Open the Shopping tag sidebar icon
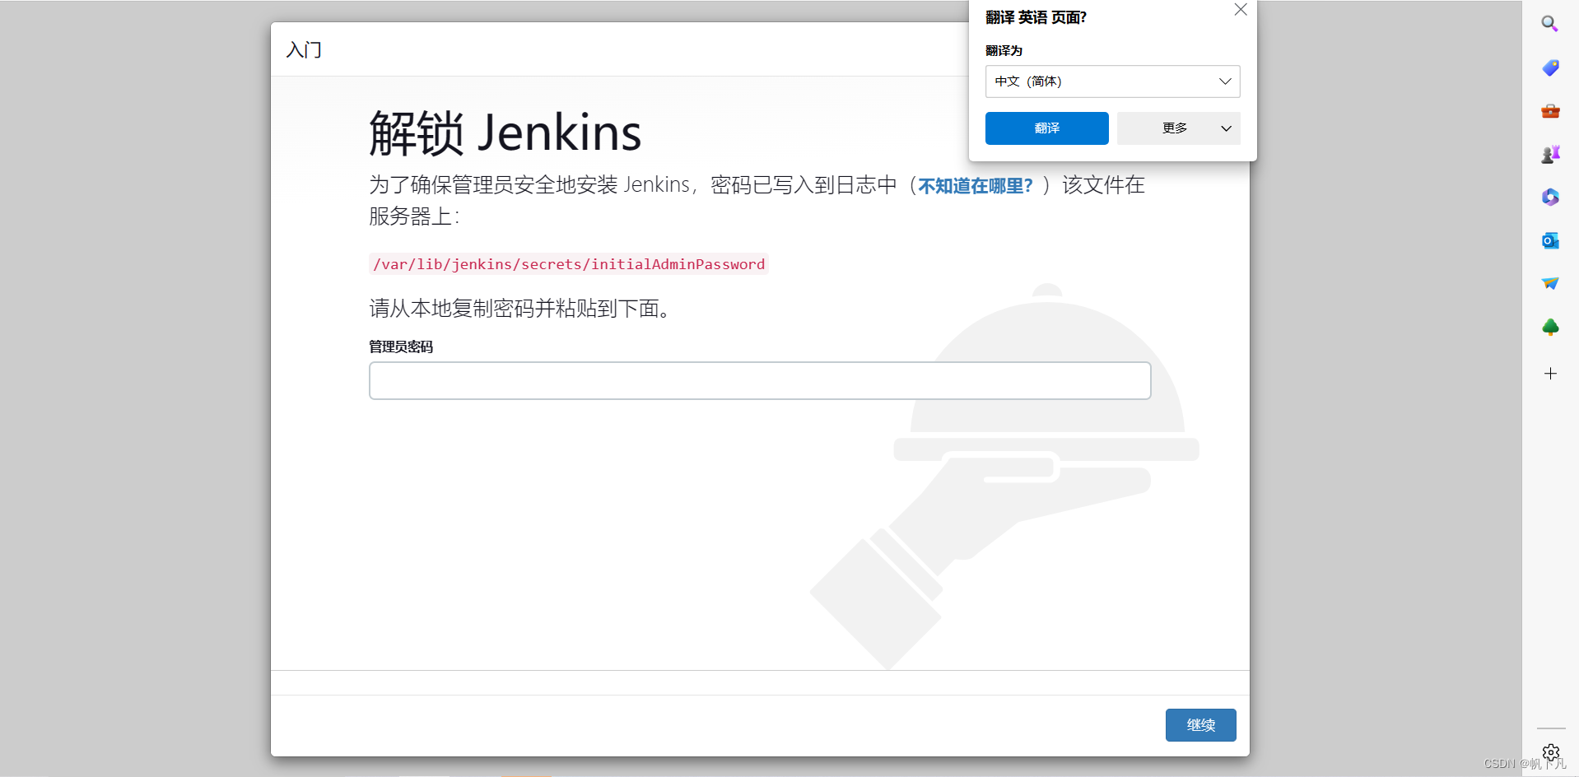 click(1550, 67)
